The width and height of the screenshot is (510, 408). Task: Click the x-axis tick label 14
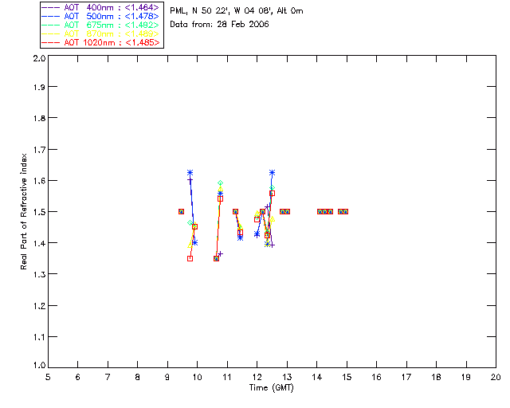tap(317, 377)
